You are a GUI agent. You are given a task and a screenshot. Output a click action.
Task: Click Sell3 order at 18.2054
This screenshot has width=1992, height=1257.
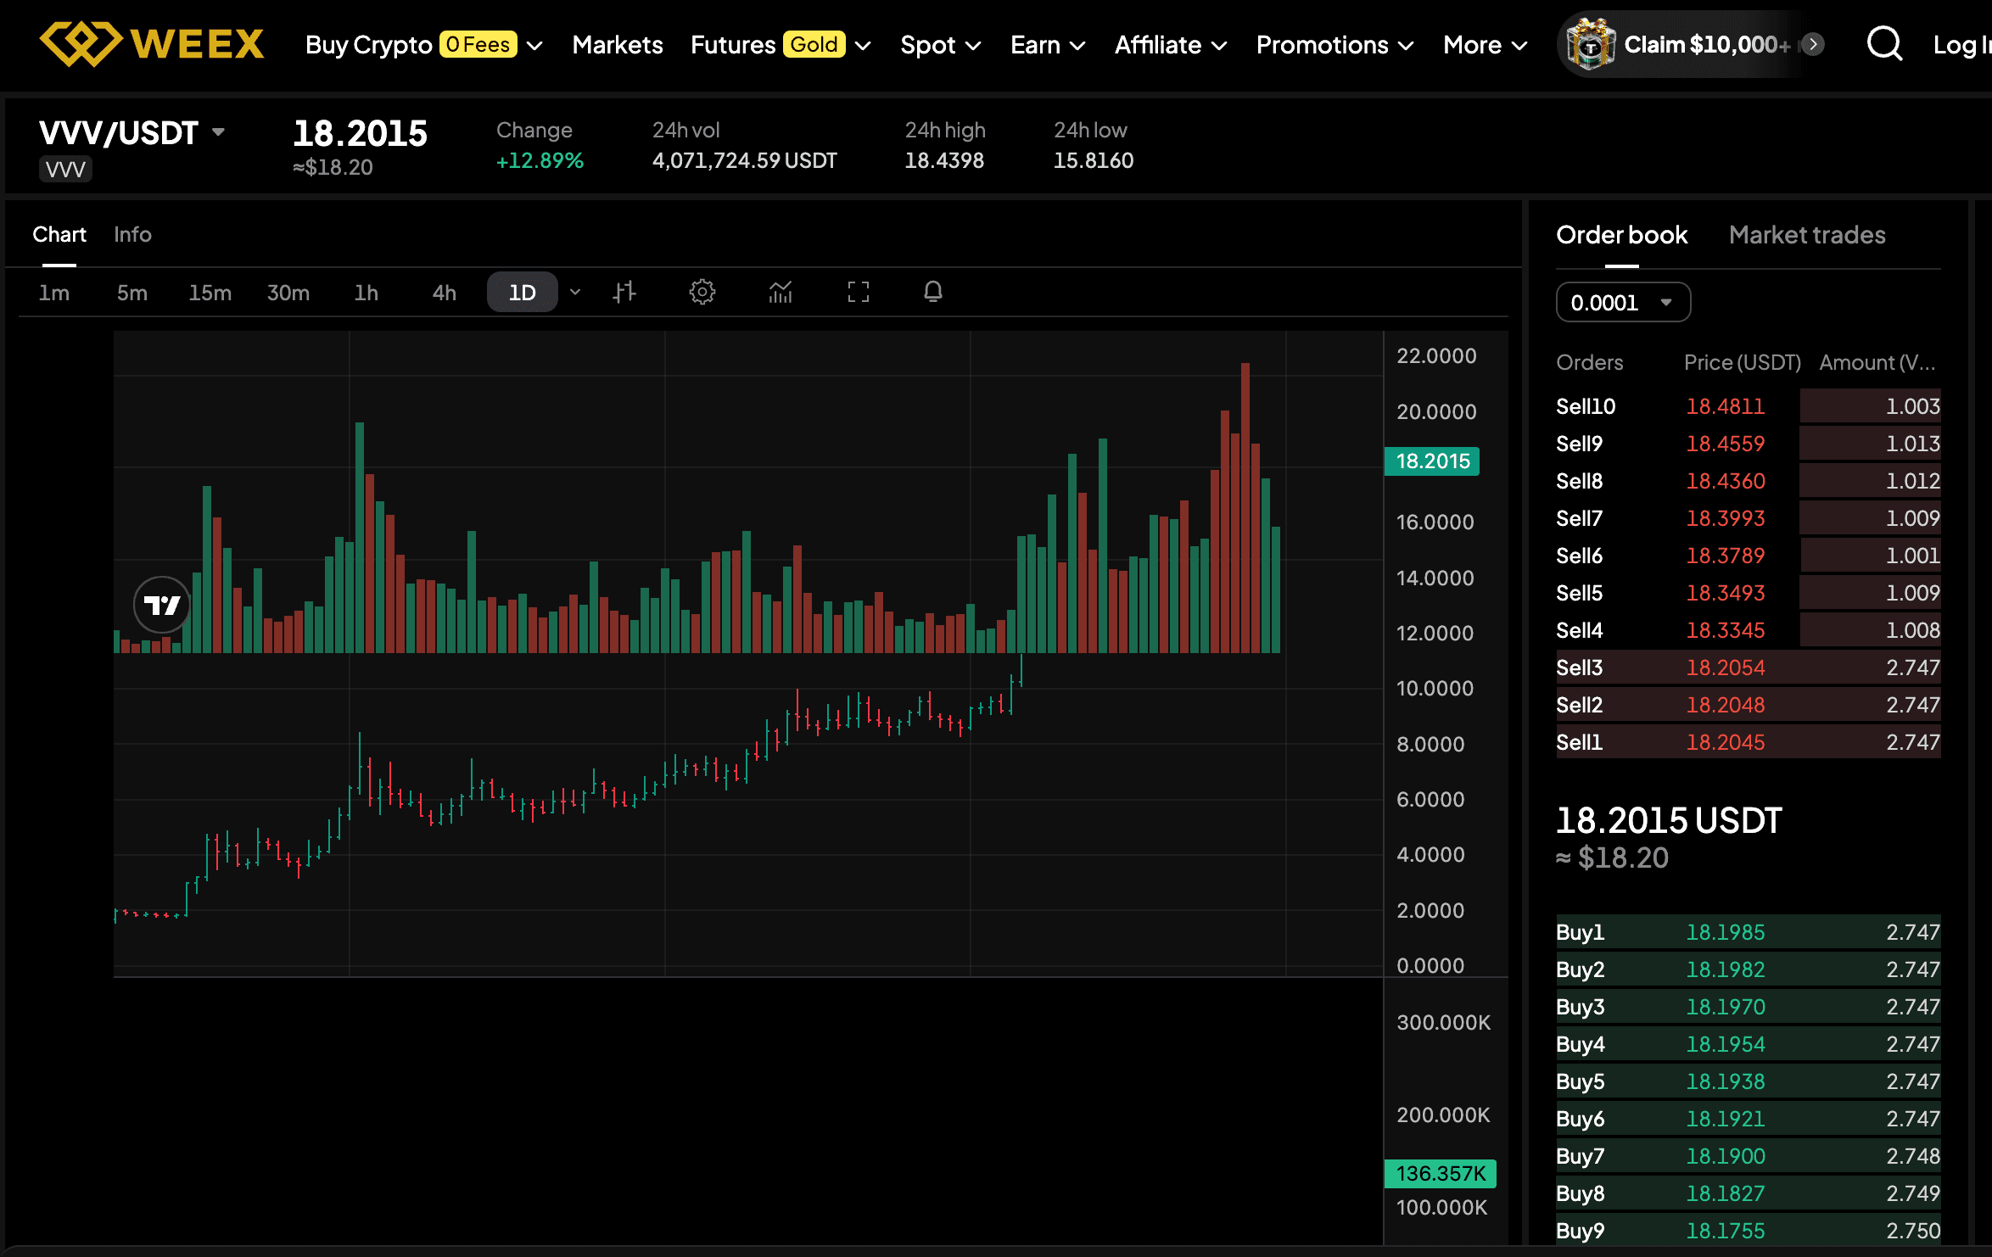[x=1748, y=668]
